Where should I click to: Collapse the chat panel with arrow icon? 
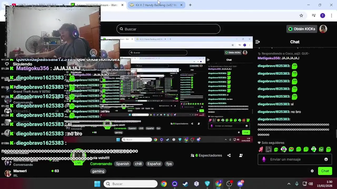[x=257, y=42]
